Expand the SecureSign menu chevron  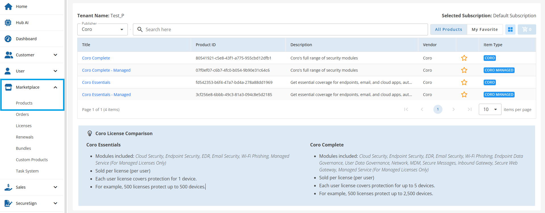(x=55, y=203)
